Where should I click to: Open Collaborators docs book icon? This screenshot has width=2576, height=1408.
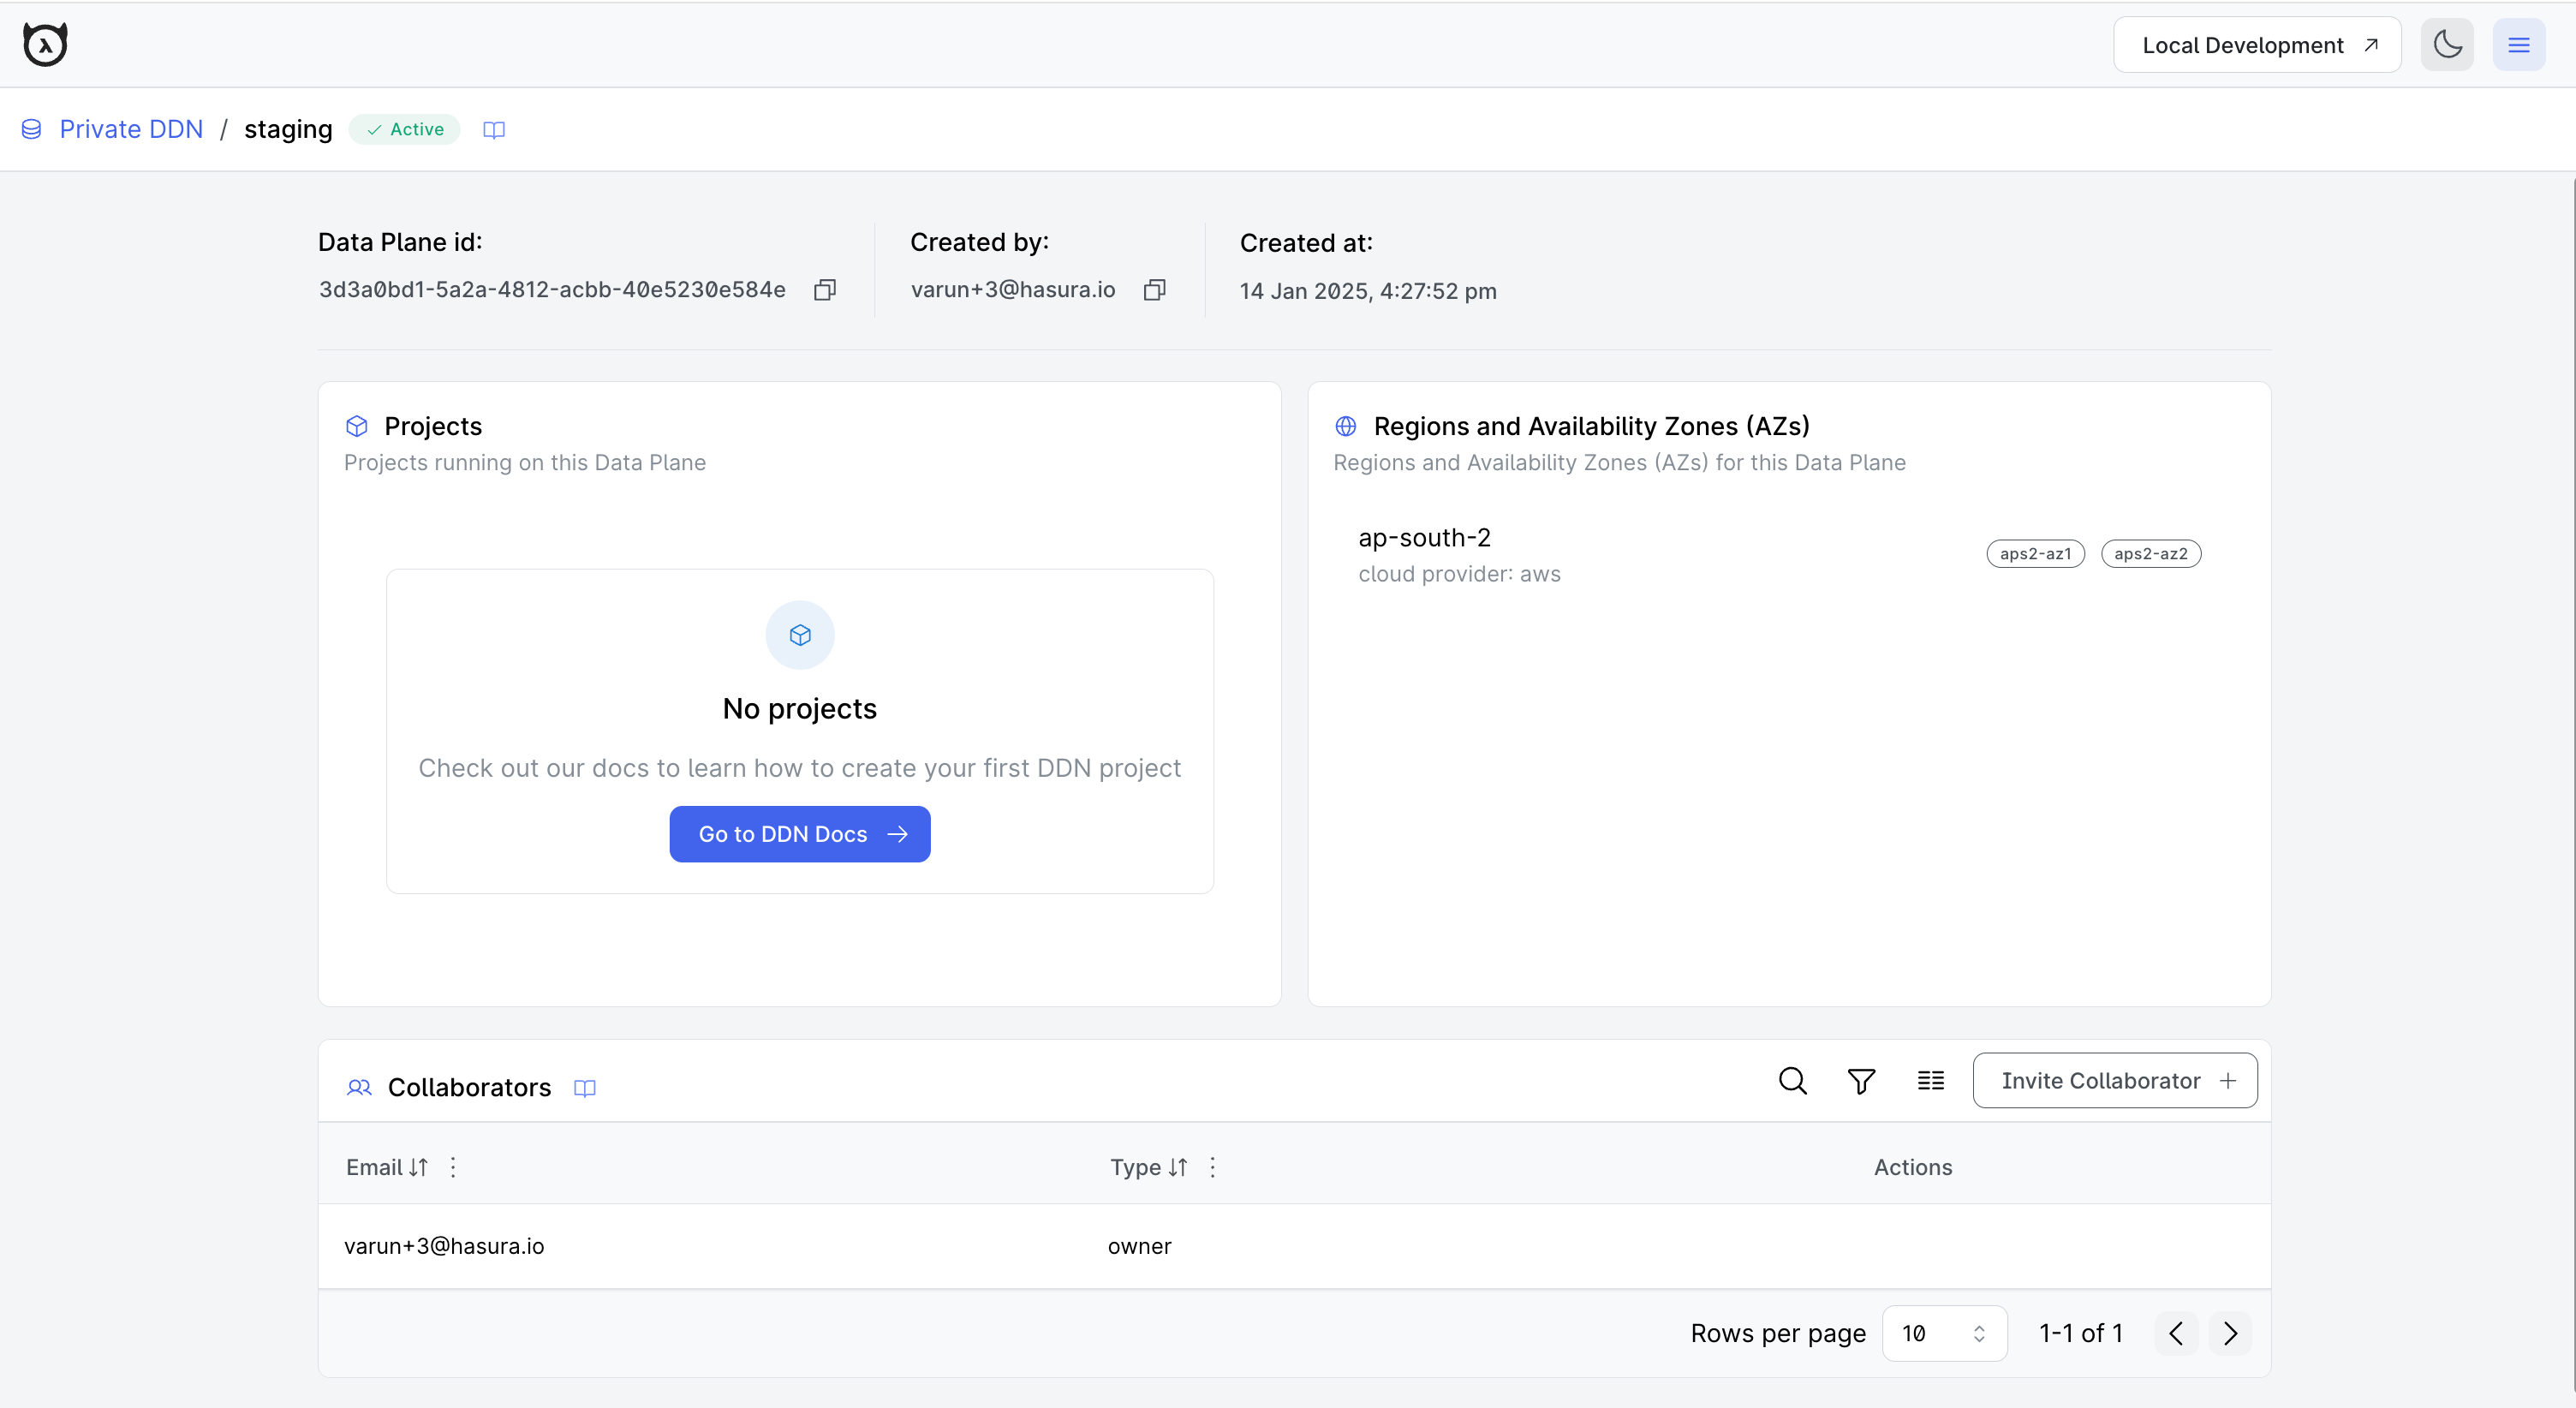tap(585, 1088)
